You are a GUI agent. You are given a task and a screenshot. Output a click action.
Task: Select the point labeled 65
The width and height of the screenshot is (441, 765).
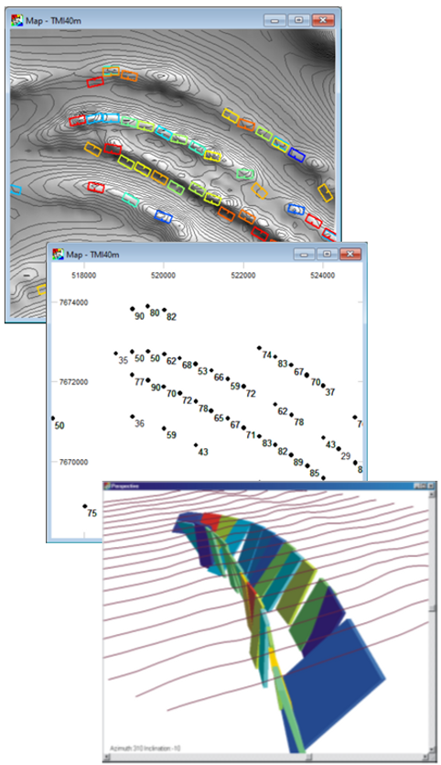211,410
